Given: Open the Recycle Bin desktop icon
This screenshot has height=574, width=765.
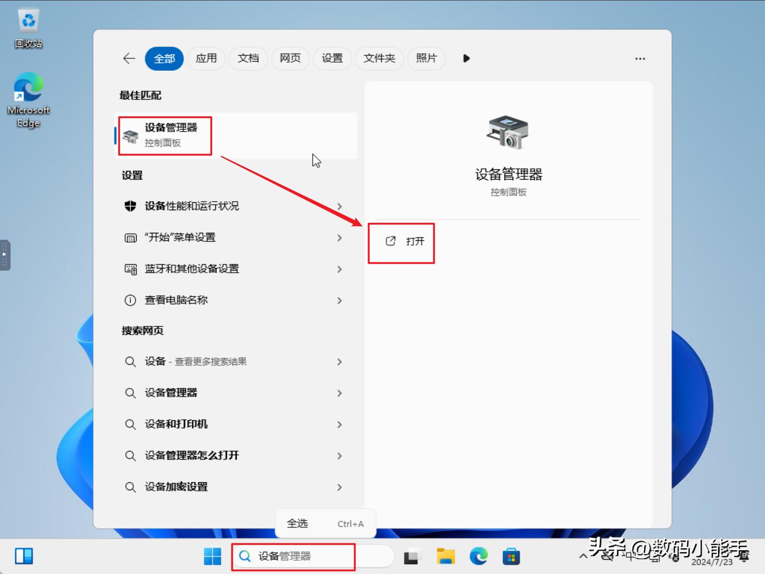Looking at the screenshot, I should [28, 28].
